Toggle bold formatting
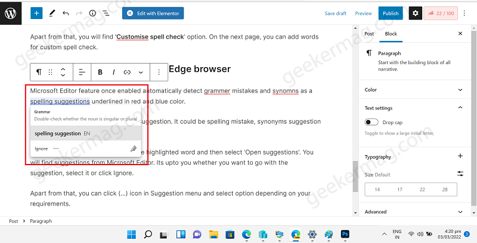The image size is (477, 243). (100, 72)
